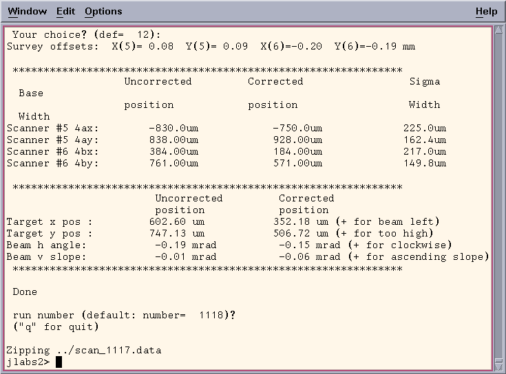Open the Help menu
This screenshot has width=506, height=374.
click(486, 12)
